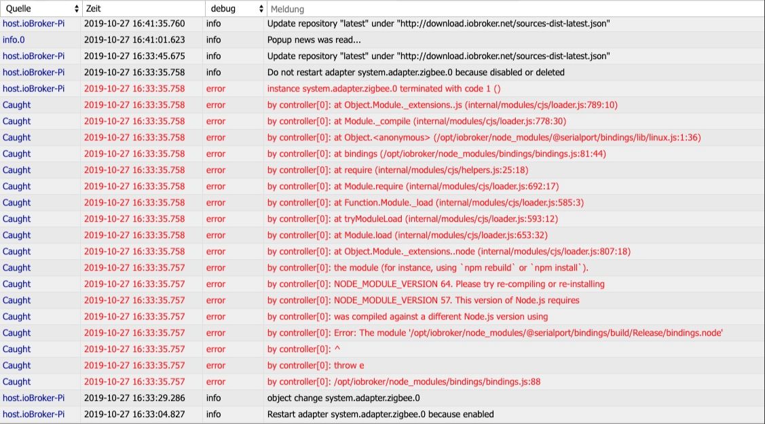Select Caught source in the tryModuleLoad row
This screenshot has height=424, width=765.
click(16, 219)
